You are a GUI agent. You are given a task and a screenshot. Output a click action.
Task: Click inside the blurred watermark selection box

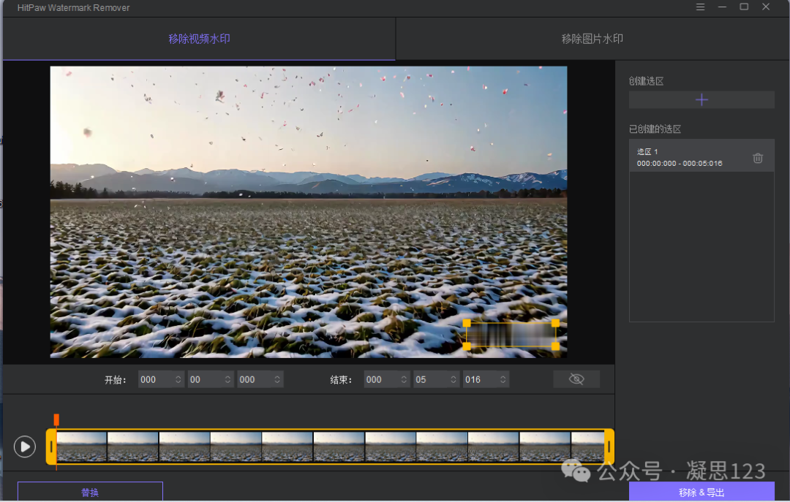click(x=511, y=335)
